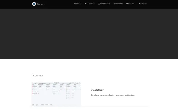Viewport: 178px width, 111px height.
Task: Click the Sonarr brand name text
Action: pyautogui.click(x=41, y=4)
